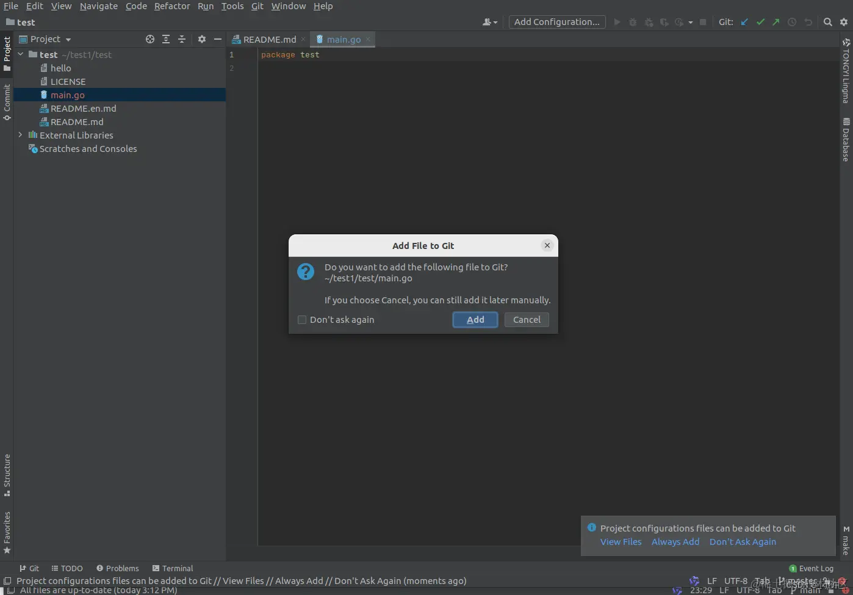Close the Add File to Git dialog
This screenshot has width=853, height=595.
[x=547, y=245]
